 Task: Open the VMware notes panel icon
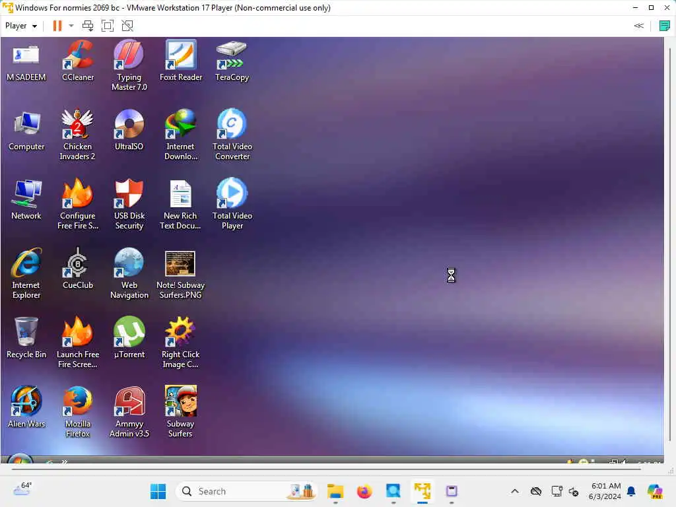pos(664,26)
